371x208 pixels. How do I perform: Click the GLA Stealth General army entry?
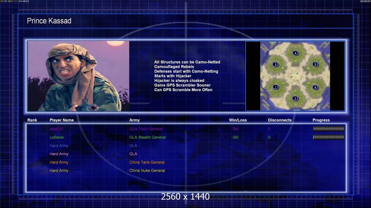148,137
